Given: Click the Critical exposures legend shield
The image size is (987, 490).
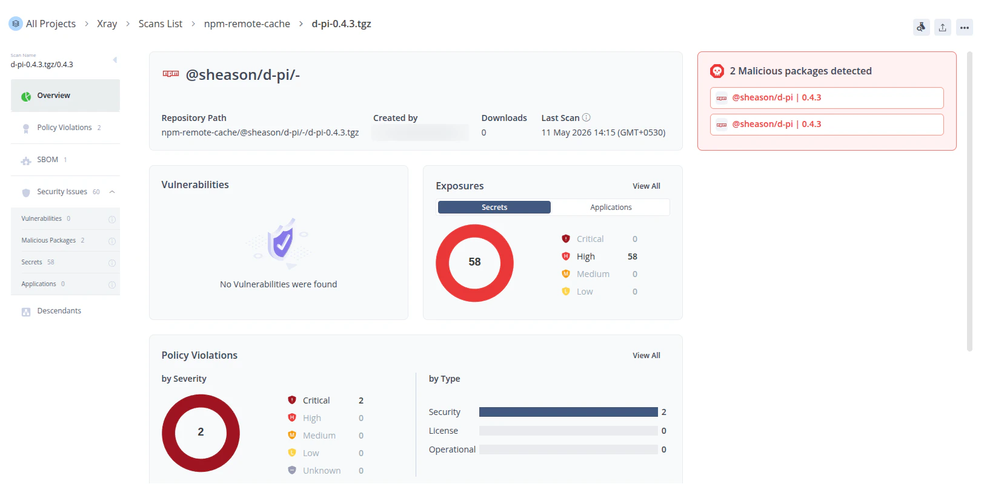Looking at the screenshot, I should click(566, 239).
